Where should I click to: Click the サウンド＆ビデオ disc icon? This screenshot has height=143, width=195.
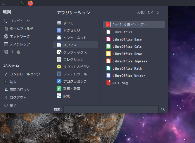pos(59,67)
